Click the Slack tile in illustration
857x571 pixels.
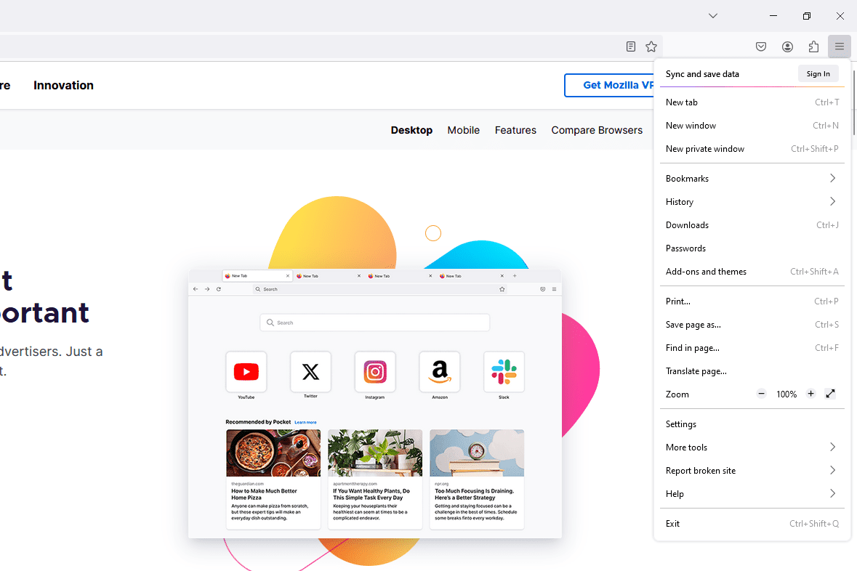[x=504, y=371]
